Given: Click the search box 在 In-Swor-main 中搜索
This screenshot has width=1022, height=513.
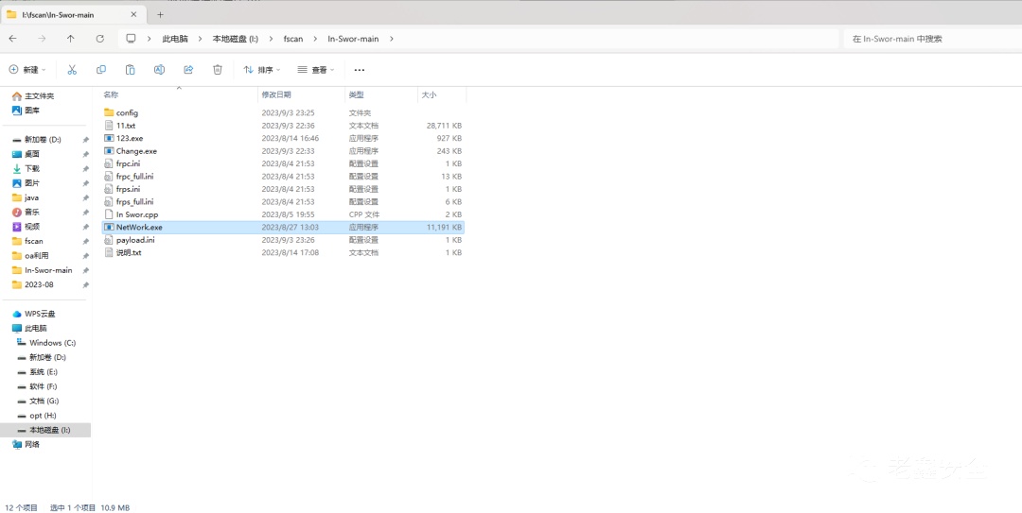Looking at the screenshot, I should pos(932,39).
